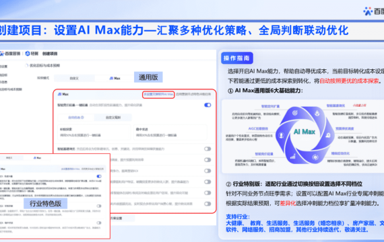Click the 百度营销 logo in the app header
The width and height of the screenshot is (384, 242).
(10, 54)
